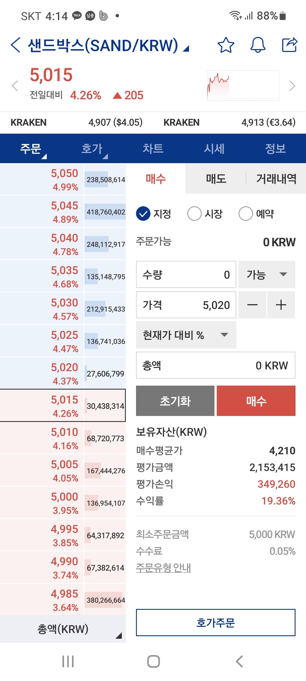Check Wi-Fi icon in status bar

[x=235, y=16]
